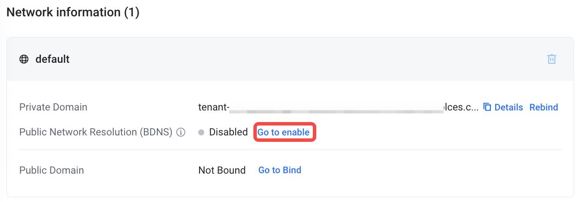Copy the private domain using copy icon
580x202 pixels.
click(487, 107)
